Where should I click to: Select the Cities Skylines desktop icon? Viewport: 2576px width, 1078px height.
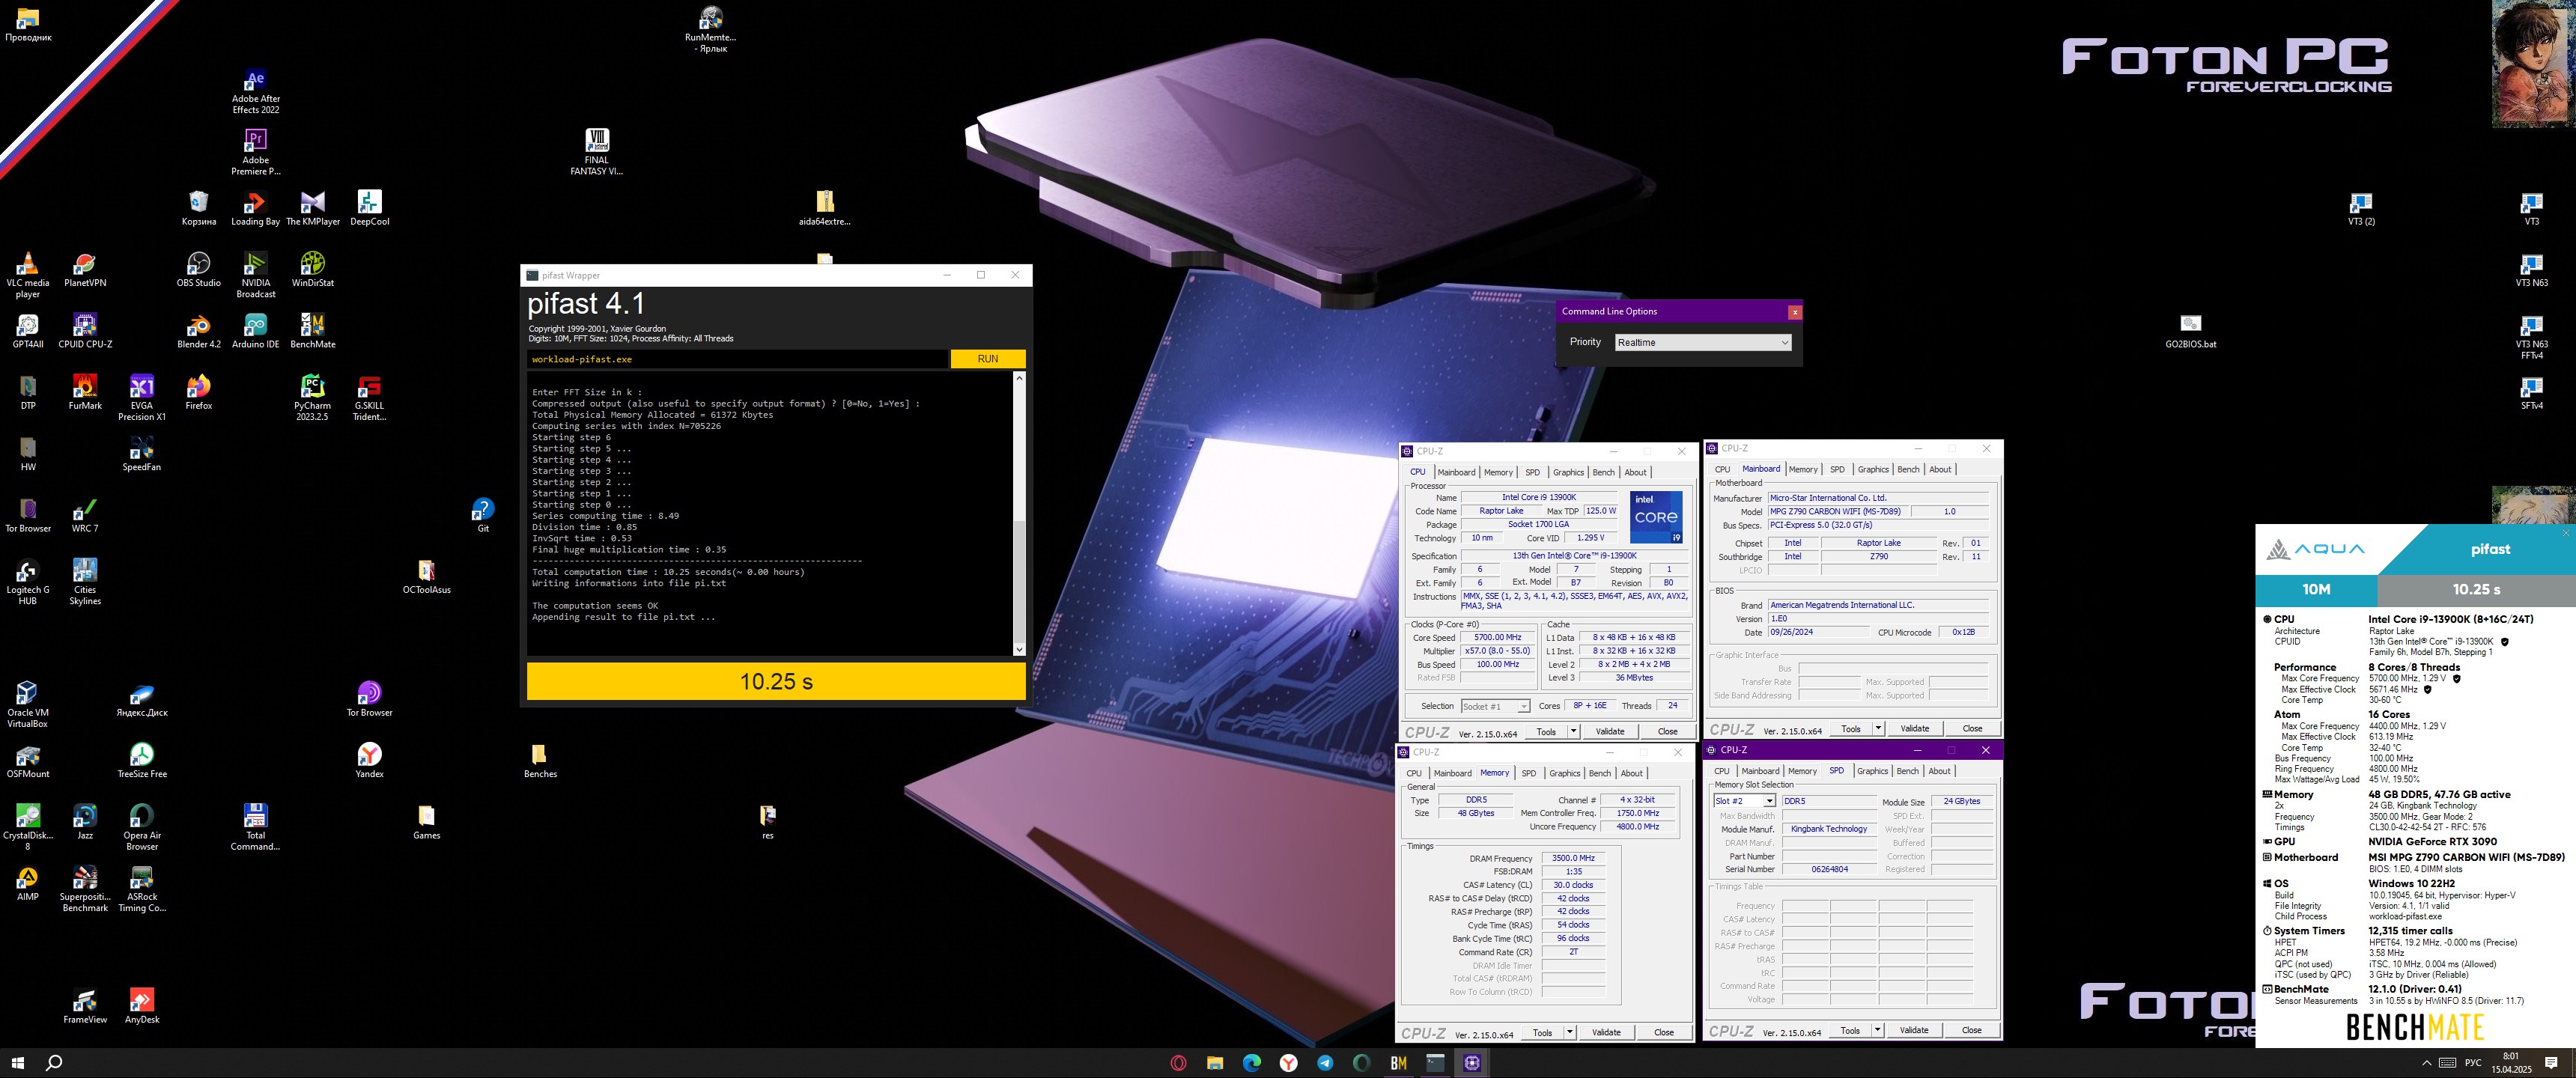[85, 581]
